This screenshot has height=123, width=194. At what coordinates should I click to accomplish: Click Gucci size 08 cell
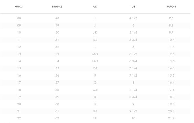pos(19,18)
